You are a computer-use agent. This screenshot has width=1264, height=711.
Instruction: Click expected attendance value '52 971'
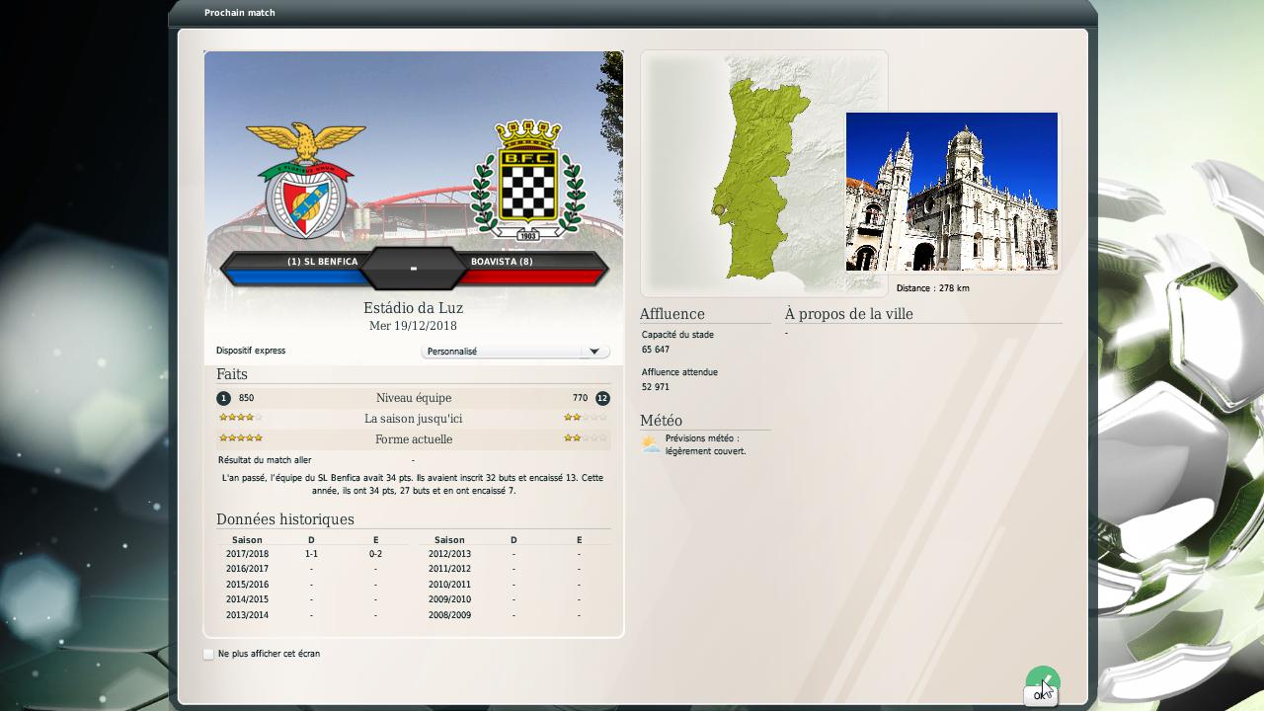[x=656, y=387]
